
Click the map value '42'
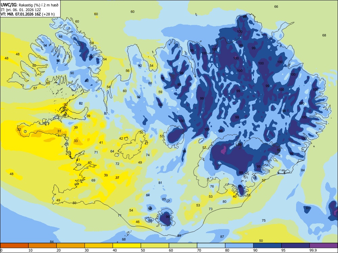point(121,139)
